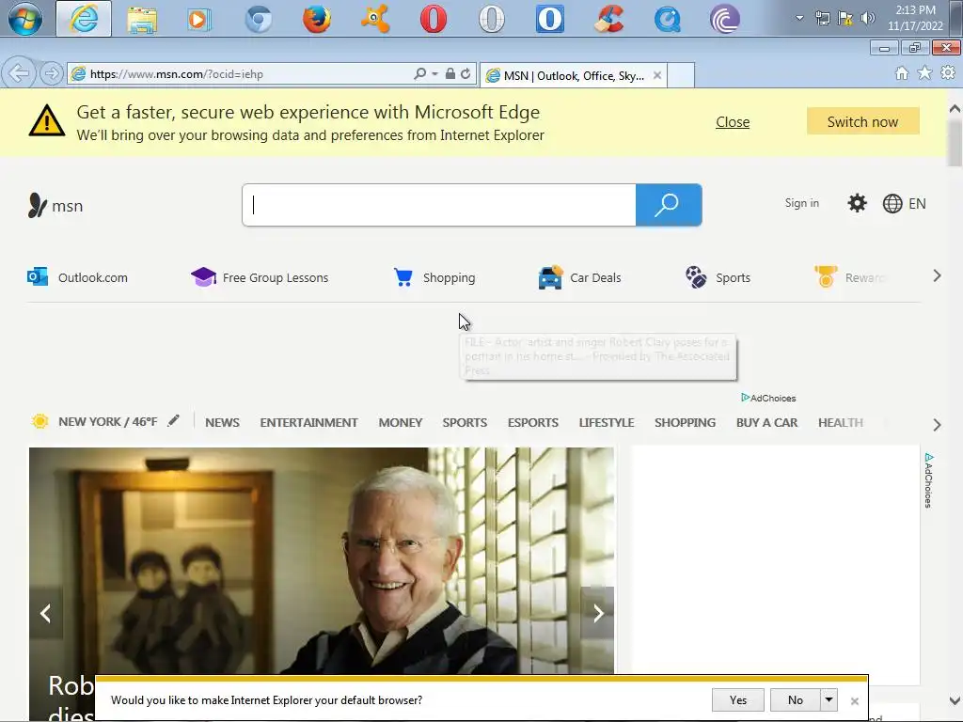Open the HEALTH category
The width and height of the screenshot is (963, 722).
pos(840,422)
